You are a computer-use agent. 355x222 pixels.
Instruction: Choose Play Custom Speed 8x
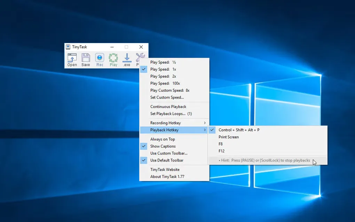pos(174,90)
